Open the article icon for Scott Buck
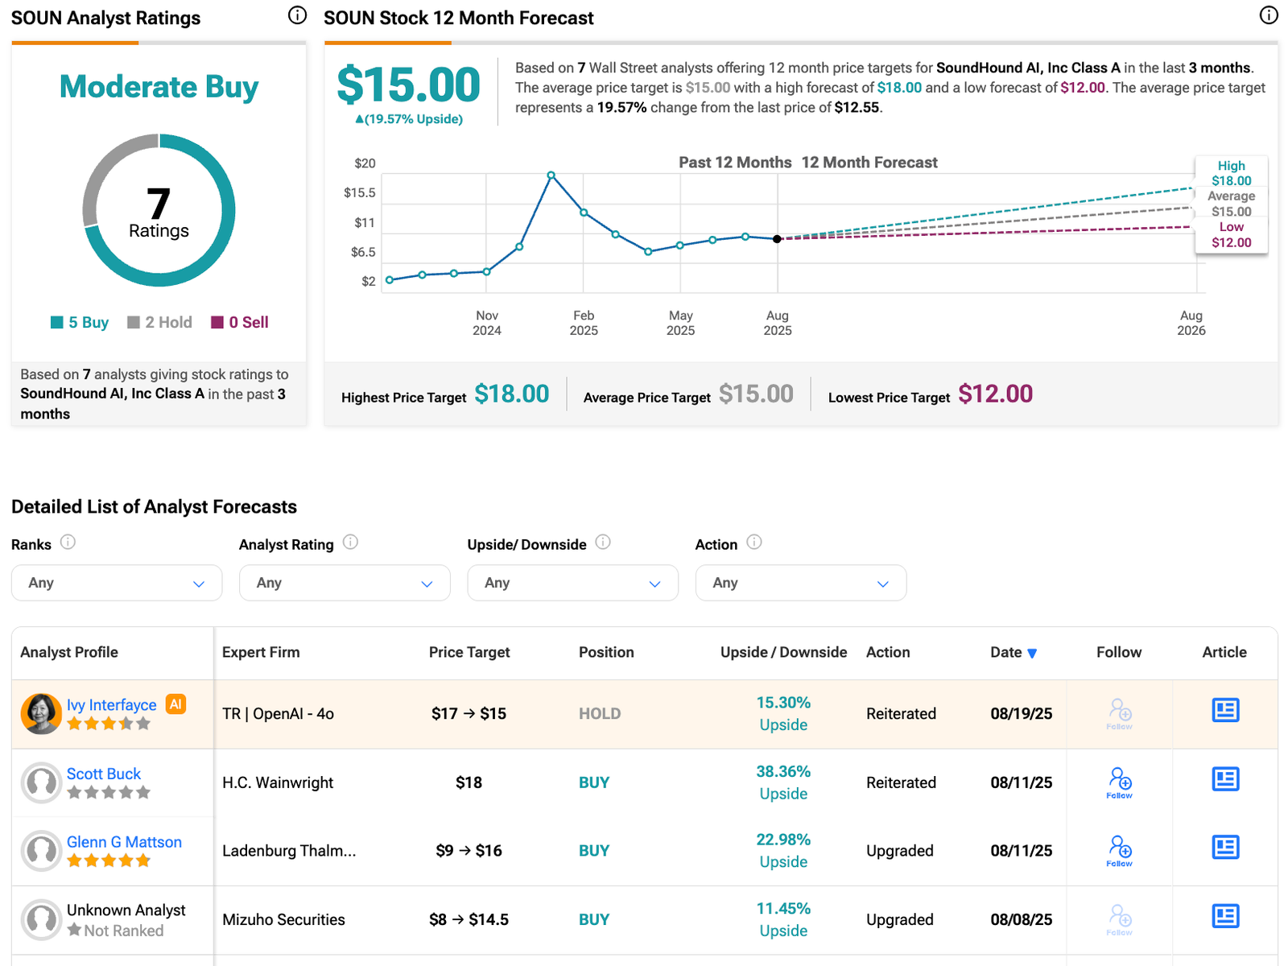This screenshot has height=966, width=1288. pos(1224,779)
